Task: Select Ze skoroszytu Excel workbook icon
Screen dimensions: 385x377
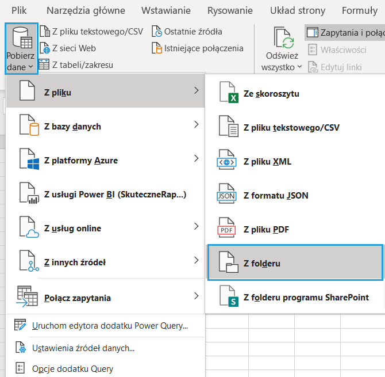Action: tap(228, 93)
